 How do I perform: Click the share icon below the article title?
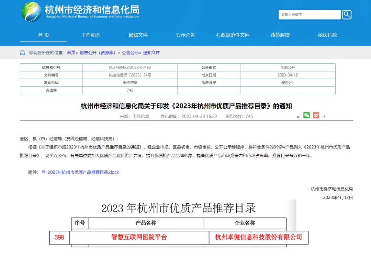pyautogui.click(x=299, y=116)
